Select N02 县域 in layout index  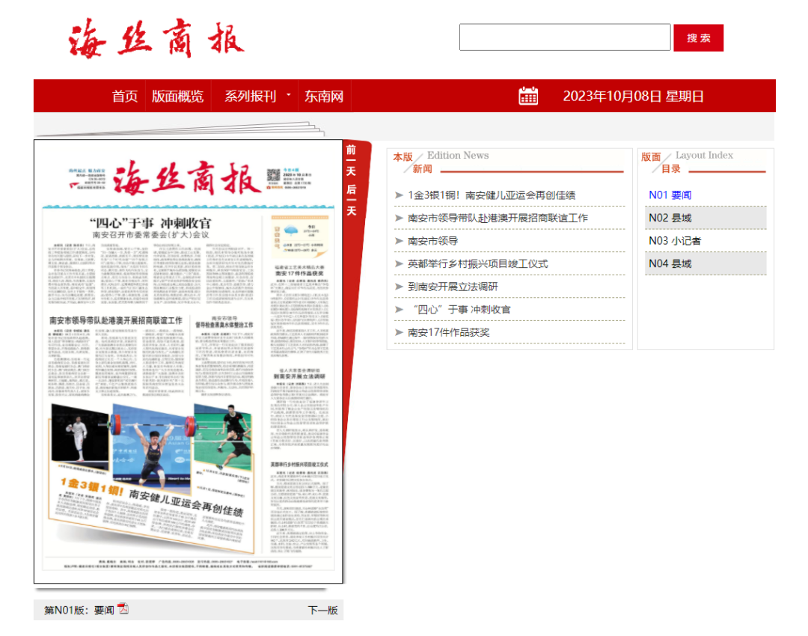670,218
